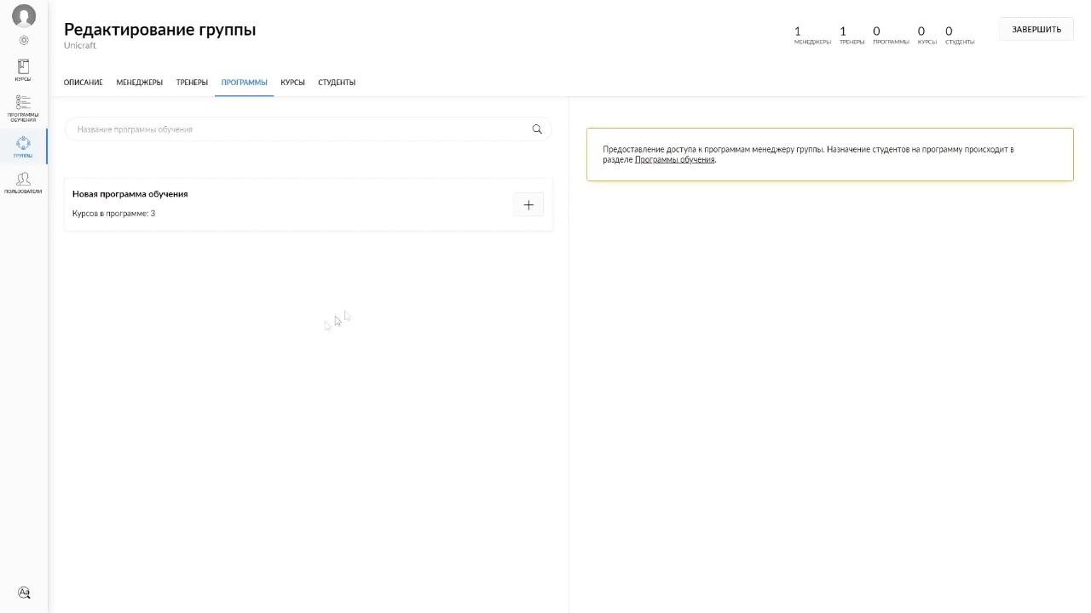Click the Студенты counter in header
The image size is (1091, 613).
click(x=960, y=35)
